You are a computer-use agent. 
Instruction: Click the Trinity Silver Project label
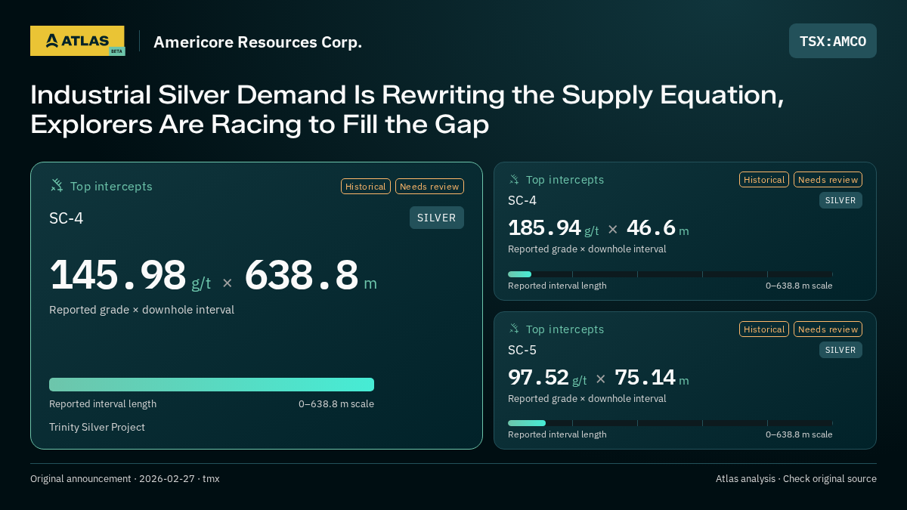97,427
